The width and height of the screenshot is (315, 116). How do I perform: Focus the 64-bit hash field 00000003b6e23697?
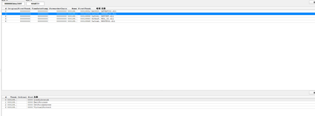coord(13,4)
